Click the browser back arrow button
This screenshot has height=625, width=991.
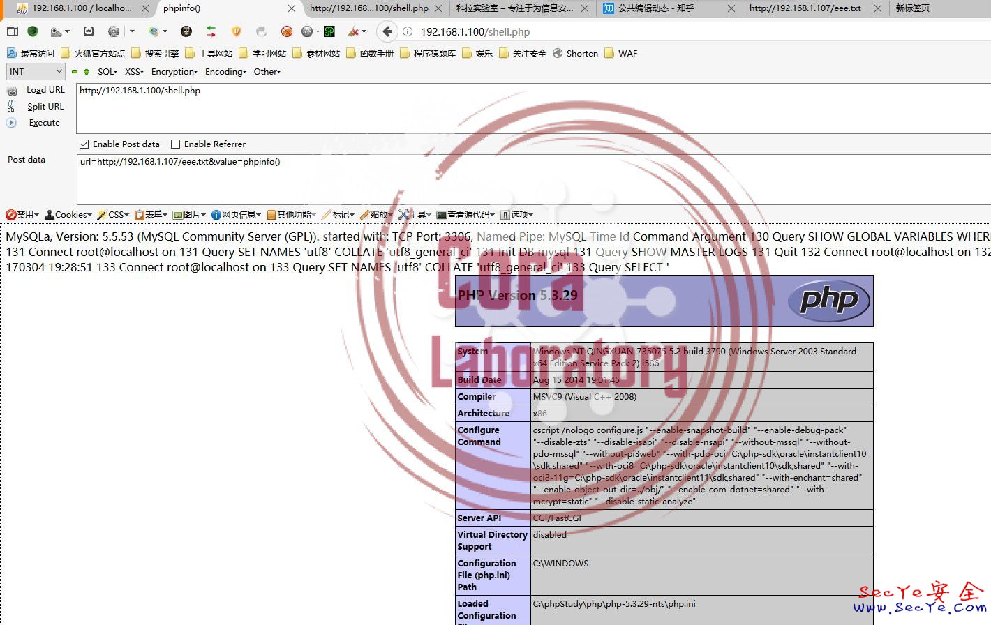click(x=387, y=31)
